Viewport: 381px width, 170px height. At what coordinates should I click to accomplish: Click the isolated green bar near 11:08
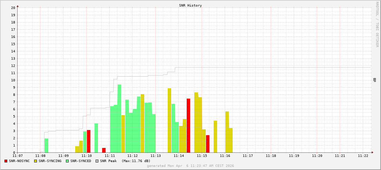(x=46, y=146)
